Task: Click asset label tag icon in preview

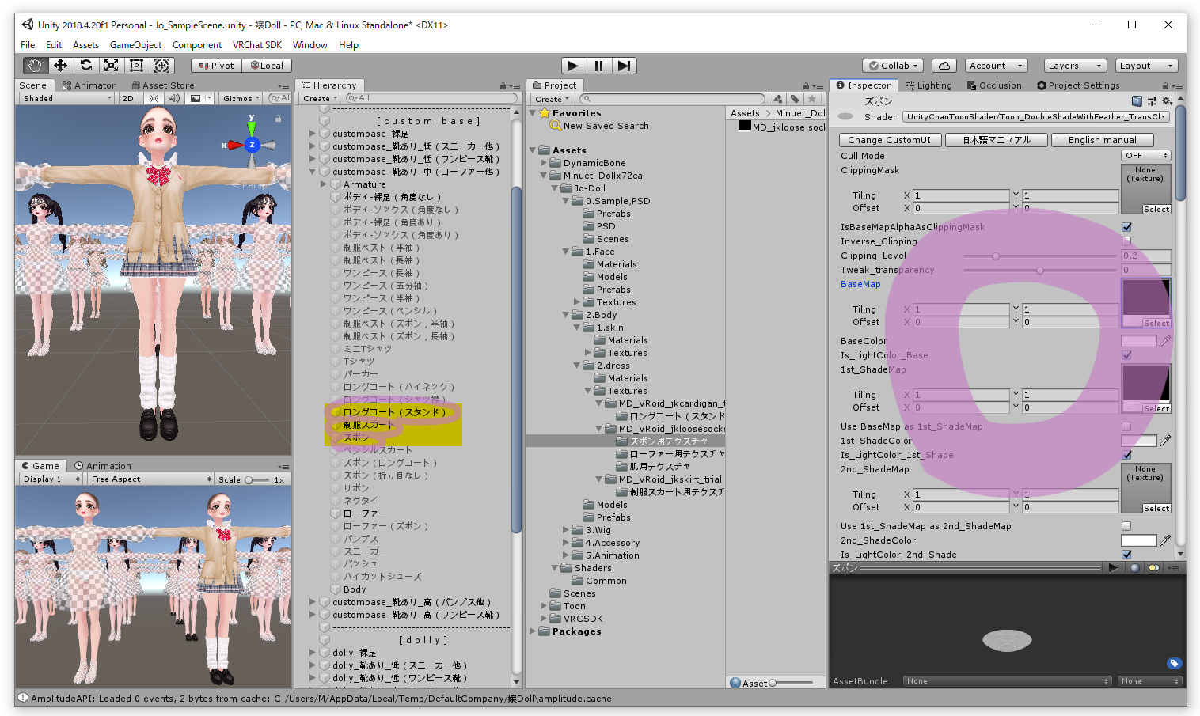Action: [1174, 663]
